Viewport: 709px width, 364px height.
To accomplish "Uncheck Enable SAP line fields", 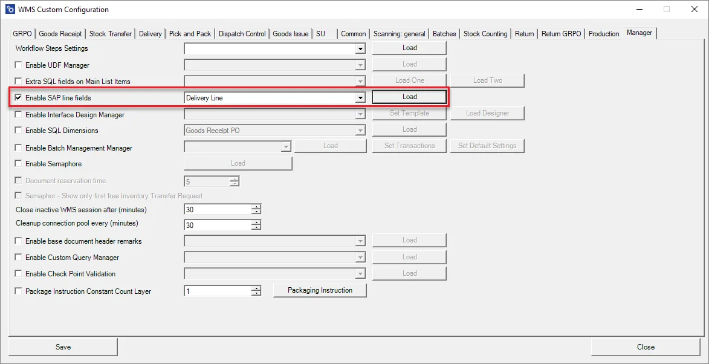I will [18, 97].
